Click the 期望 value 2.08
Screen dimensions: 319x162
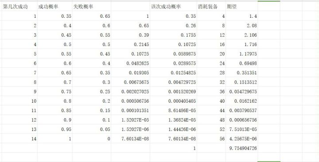pyautogui.click(x=242, y=25)
